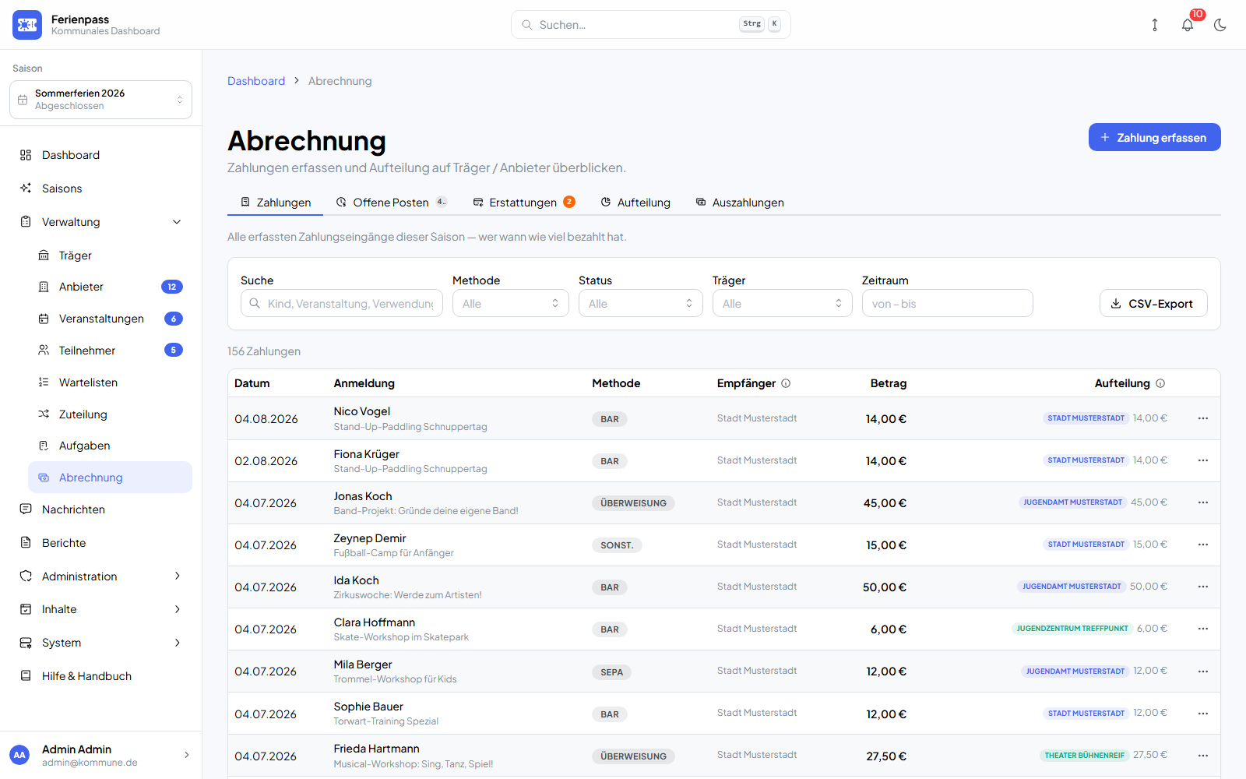Click the Nachrichten message icon
The image size is (1246, 779).
pyautogui.click(x=26, y=509)
